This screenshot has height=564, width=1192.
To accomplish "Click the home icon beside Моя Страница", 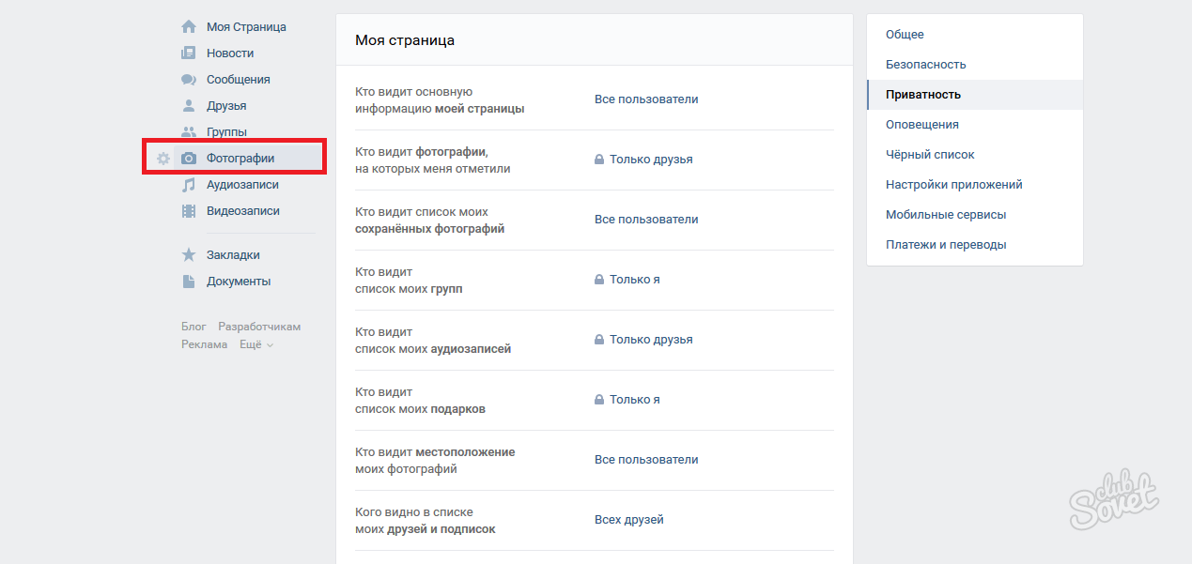I will click(x=189, y=27).
